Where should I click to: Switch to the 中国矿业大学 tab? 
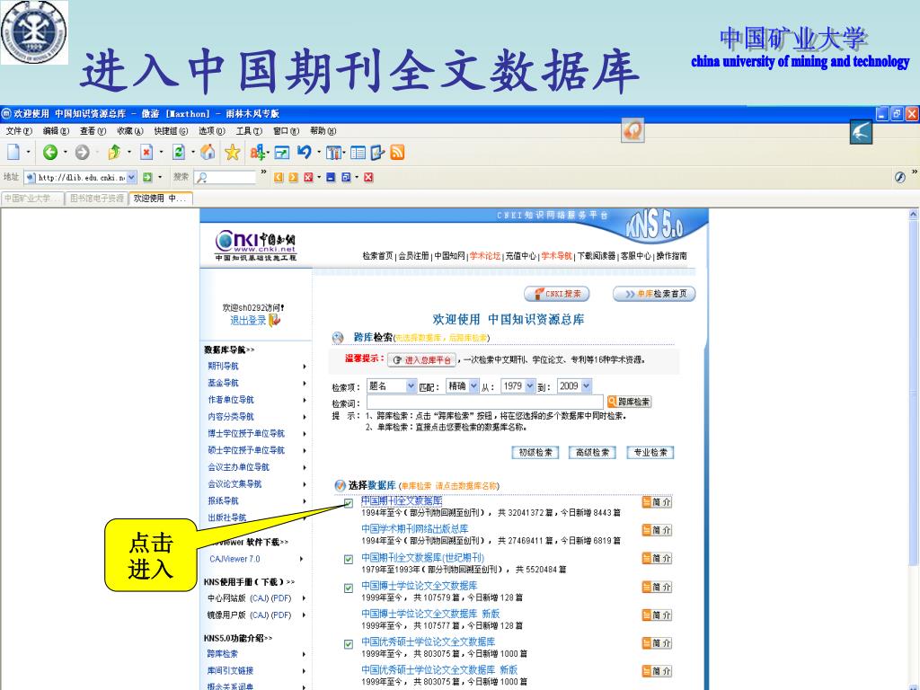pyautogui.click(x=32, y=199)
